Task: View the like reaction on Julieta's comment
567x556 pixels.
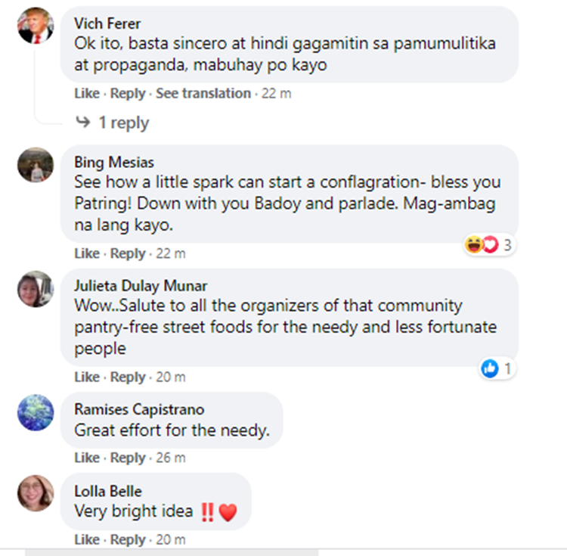Action: (x=498, y=369)
